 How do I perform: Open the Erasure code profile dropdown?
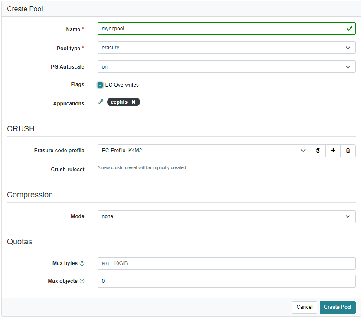tap(204, 151)
